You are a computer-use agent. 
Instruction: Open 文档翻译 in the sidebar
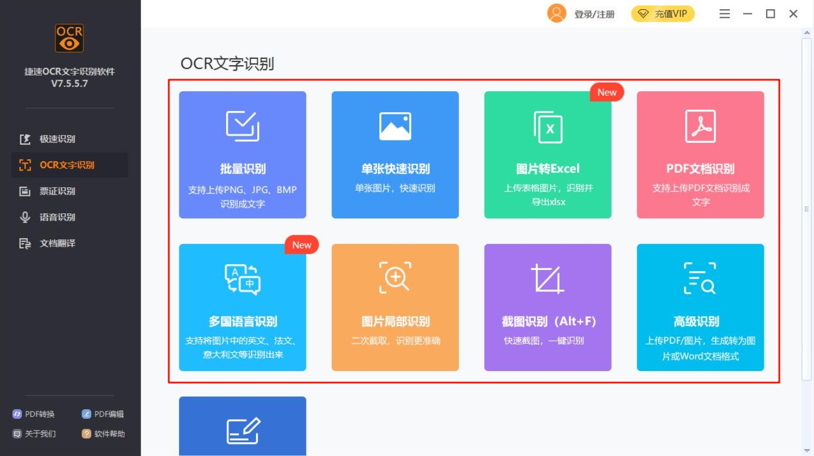[57, 243]
